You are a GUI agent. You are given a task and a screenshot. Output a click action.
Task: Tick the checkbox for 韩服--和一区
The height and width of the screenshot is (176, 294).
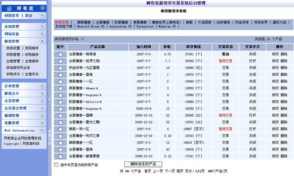pyautogui.click(x=60, y=129)
